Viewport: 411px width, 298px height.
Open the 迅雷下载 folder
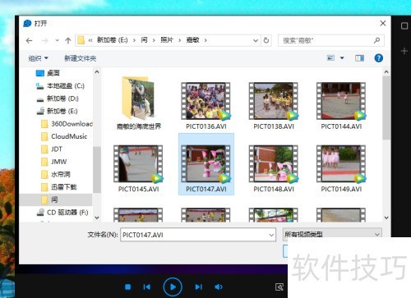59,187
